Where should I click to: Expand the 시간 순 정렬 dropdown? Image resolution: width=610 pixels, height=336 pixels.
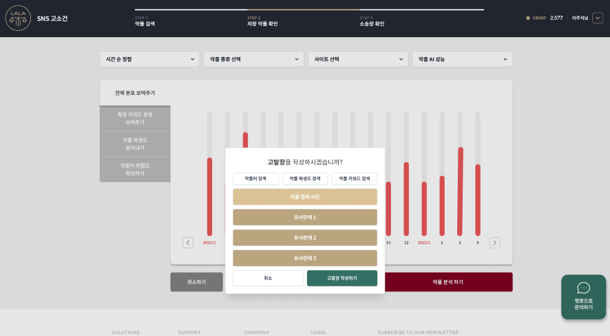pos(149,59)
